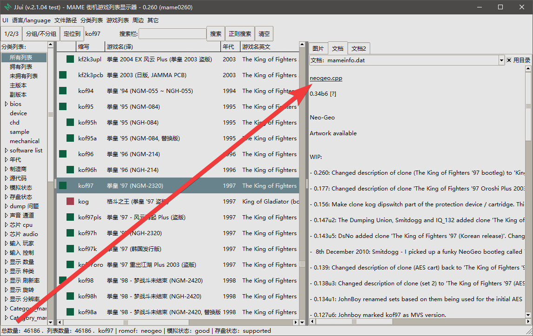Open the 周边 menu
Image resolution: width=533 pixels, height=336 pixels.
(138, 20)
